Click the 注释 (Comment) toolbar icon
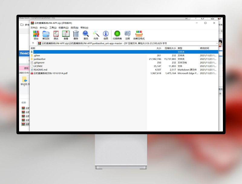This screenshot has height=184, width=242. pyautogui.click(x=127, y=34)
